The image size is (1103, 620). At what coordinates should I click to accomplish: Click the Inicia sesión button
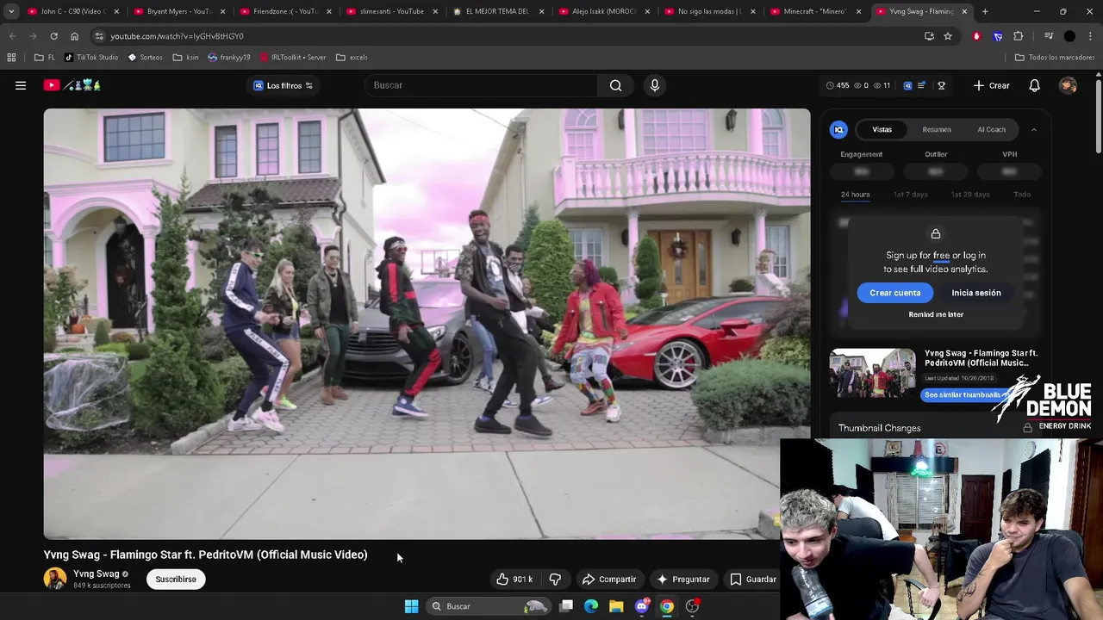tap(976, 293)
